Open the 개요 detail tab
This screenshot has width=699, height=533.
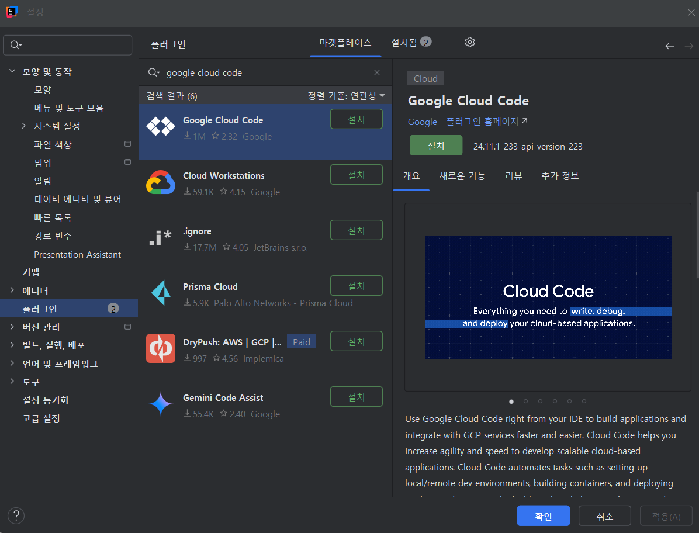click(x=411, y=175)
